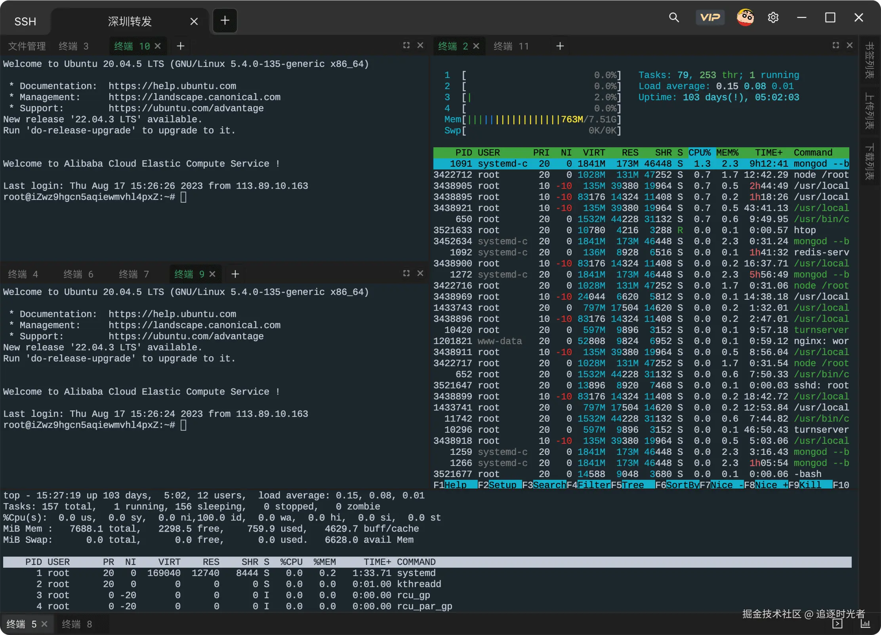This screenshot has height=635, width=881.
Task: Maximize the htop terminal 2 pane
Action: coord(835,46)
